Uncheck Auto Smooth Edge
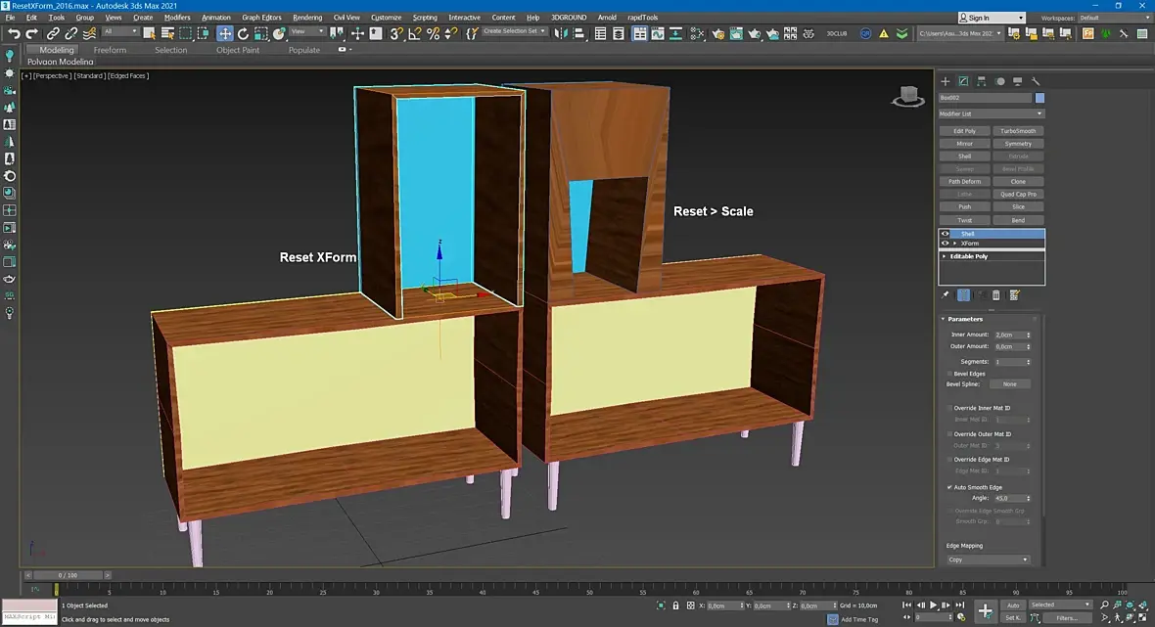 tap(950, 487)
